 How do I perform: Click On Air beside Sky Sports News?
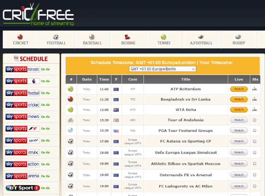pos(46,117)
